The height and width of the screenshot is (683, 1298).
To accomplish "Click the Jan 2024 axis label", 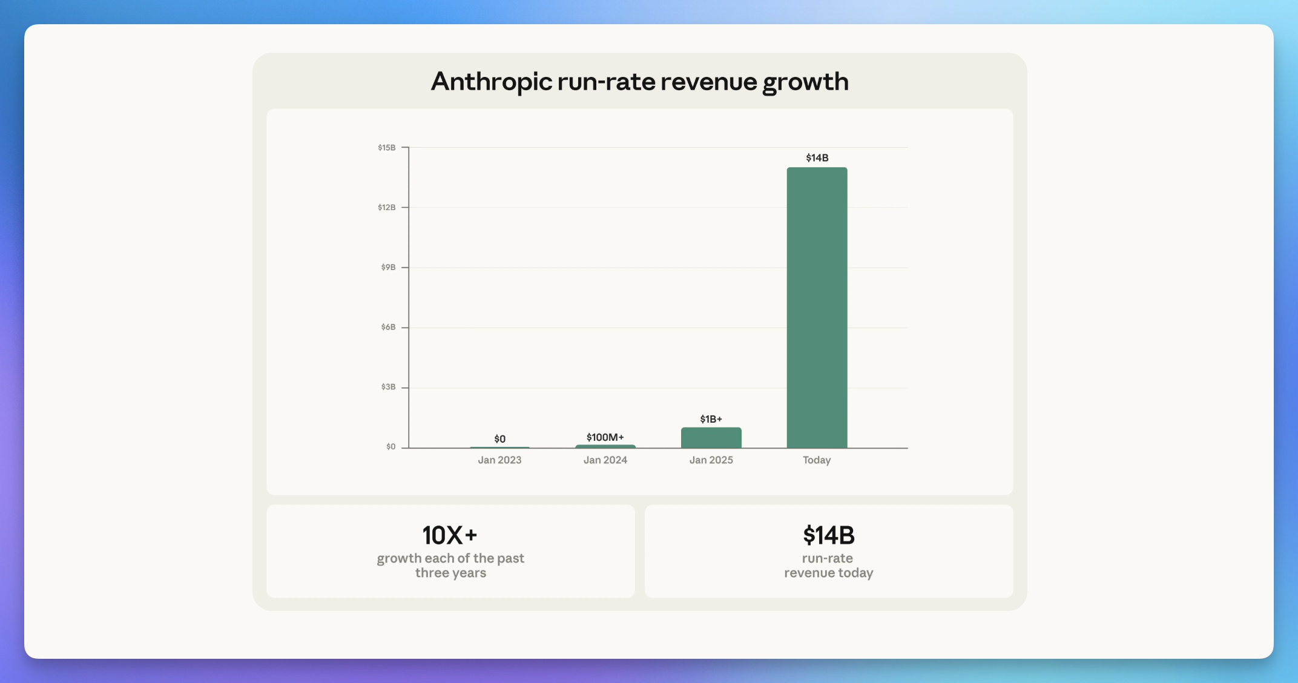I will (x=605, y=460).
